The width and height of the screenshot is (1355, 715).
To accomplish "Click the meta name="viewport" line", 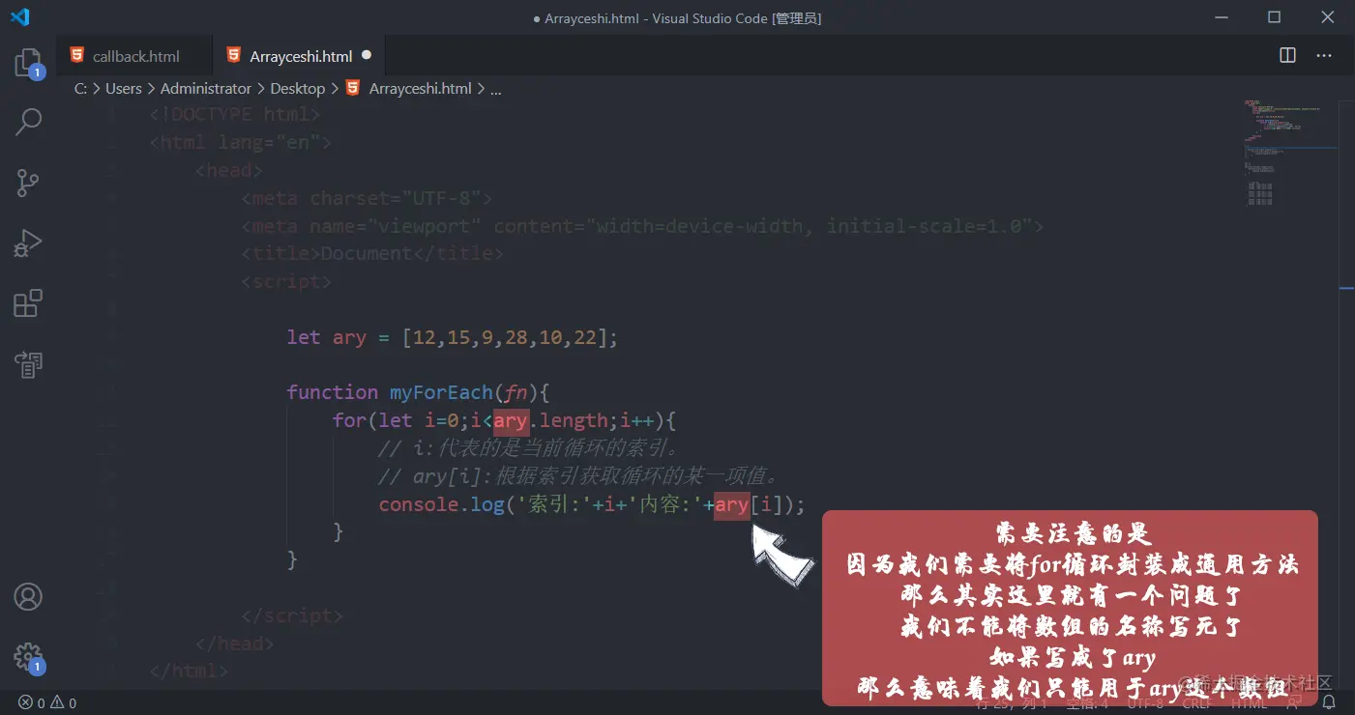I will tap(642, 226).
